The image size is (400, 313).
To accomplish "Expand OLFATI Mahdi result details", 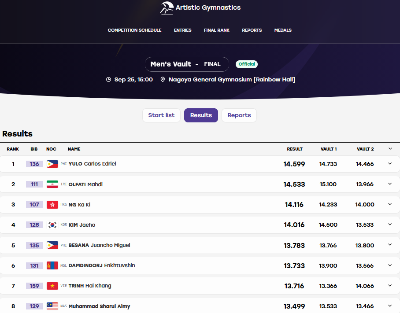I will click(x=390, y=184).
